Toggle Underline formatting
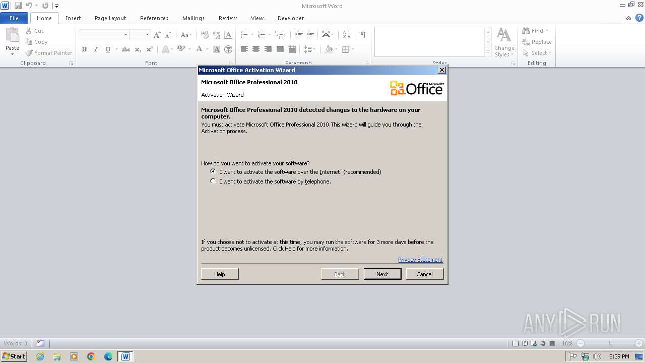This screenshot has height=363, width=645. (107, 49)
